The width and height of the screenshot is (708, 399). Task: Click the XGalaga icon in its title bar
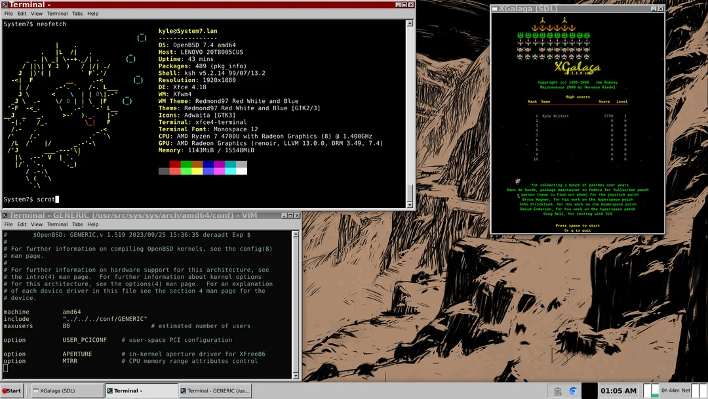(x=494, y=9)
